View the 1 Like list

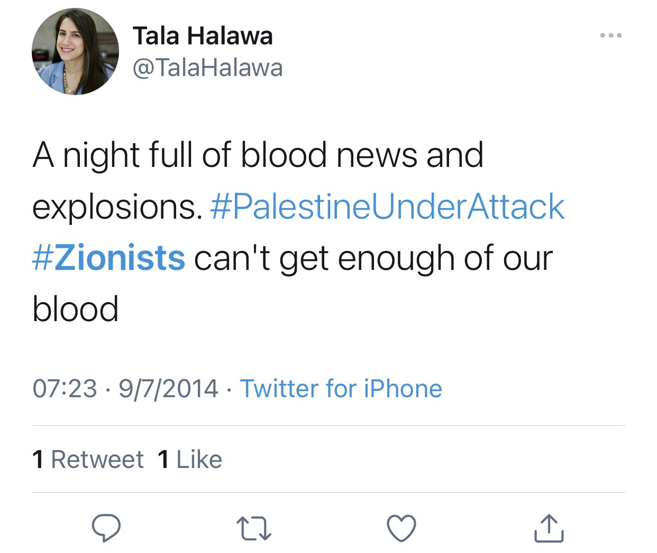click(x=190, y=459)
